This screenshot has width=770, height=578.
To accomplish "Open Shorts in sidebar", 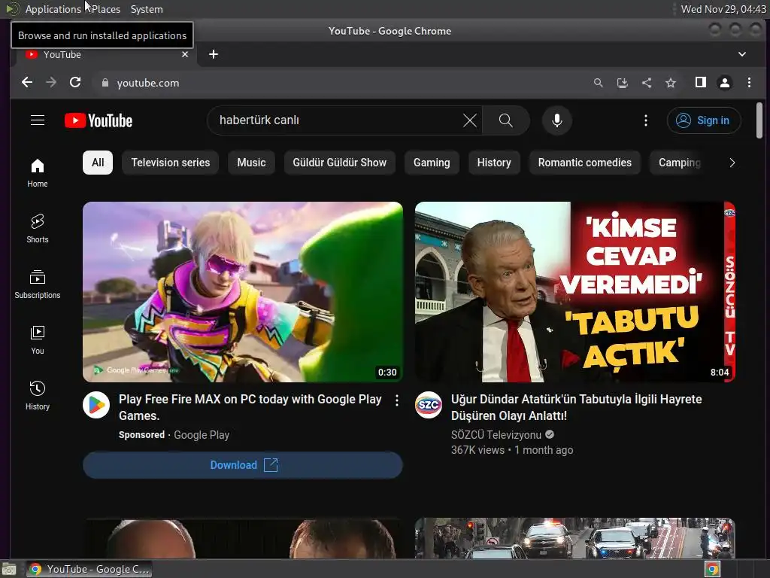I will [38, 229].
